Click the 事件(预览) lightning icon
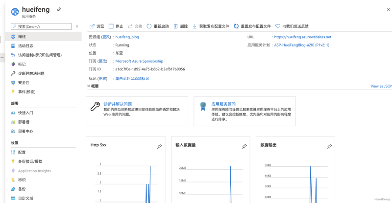The height and width of the screenshot is (203, 392). pyautogui.click(x=13, y=91)
